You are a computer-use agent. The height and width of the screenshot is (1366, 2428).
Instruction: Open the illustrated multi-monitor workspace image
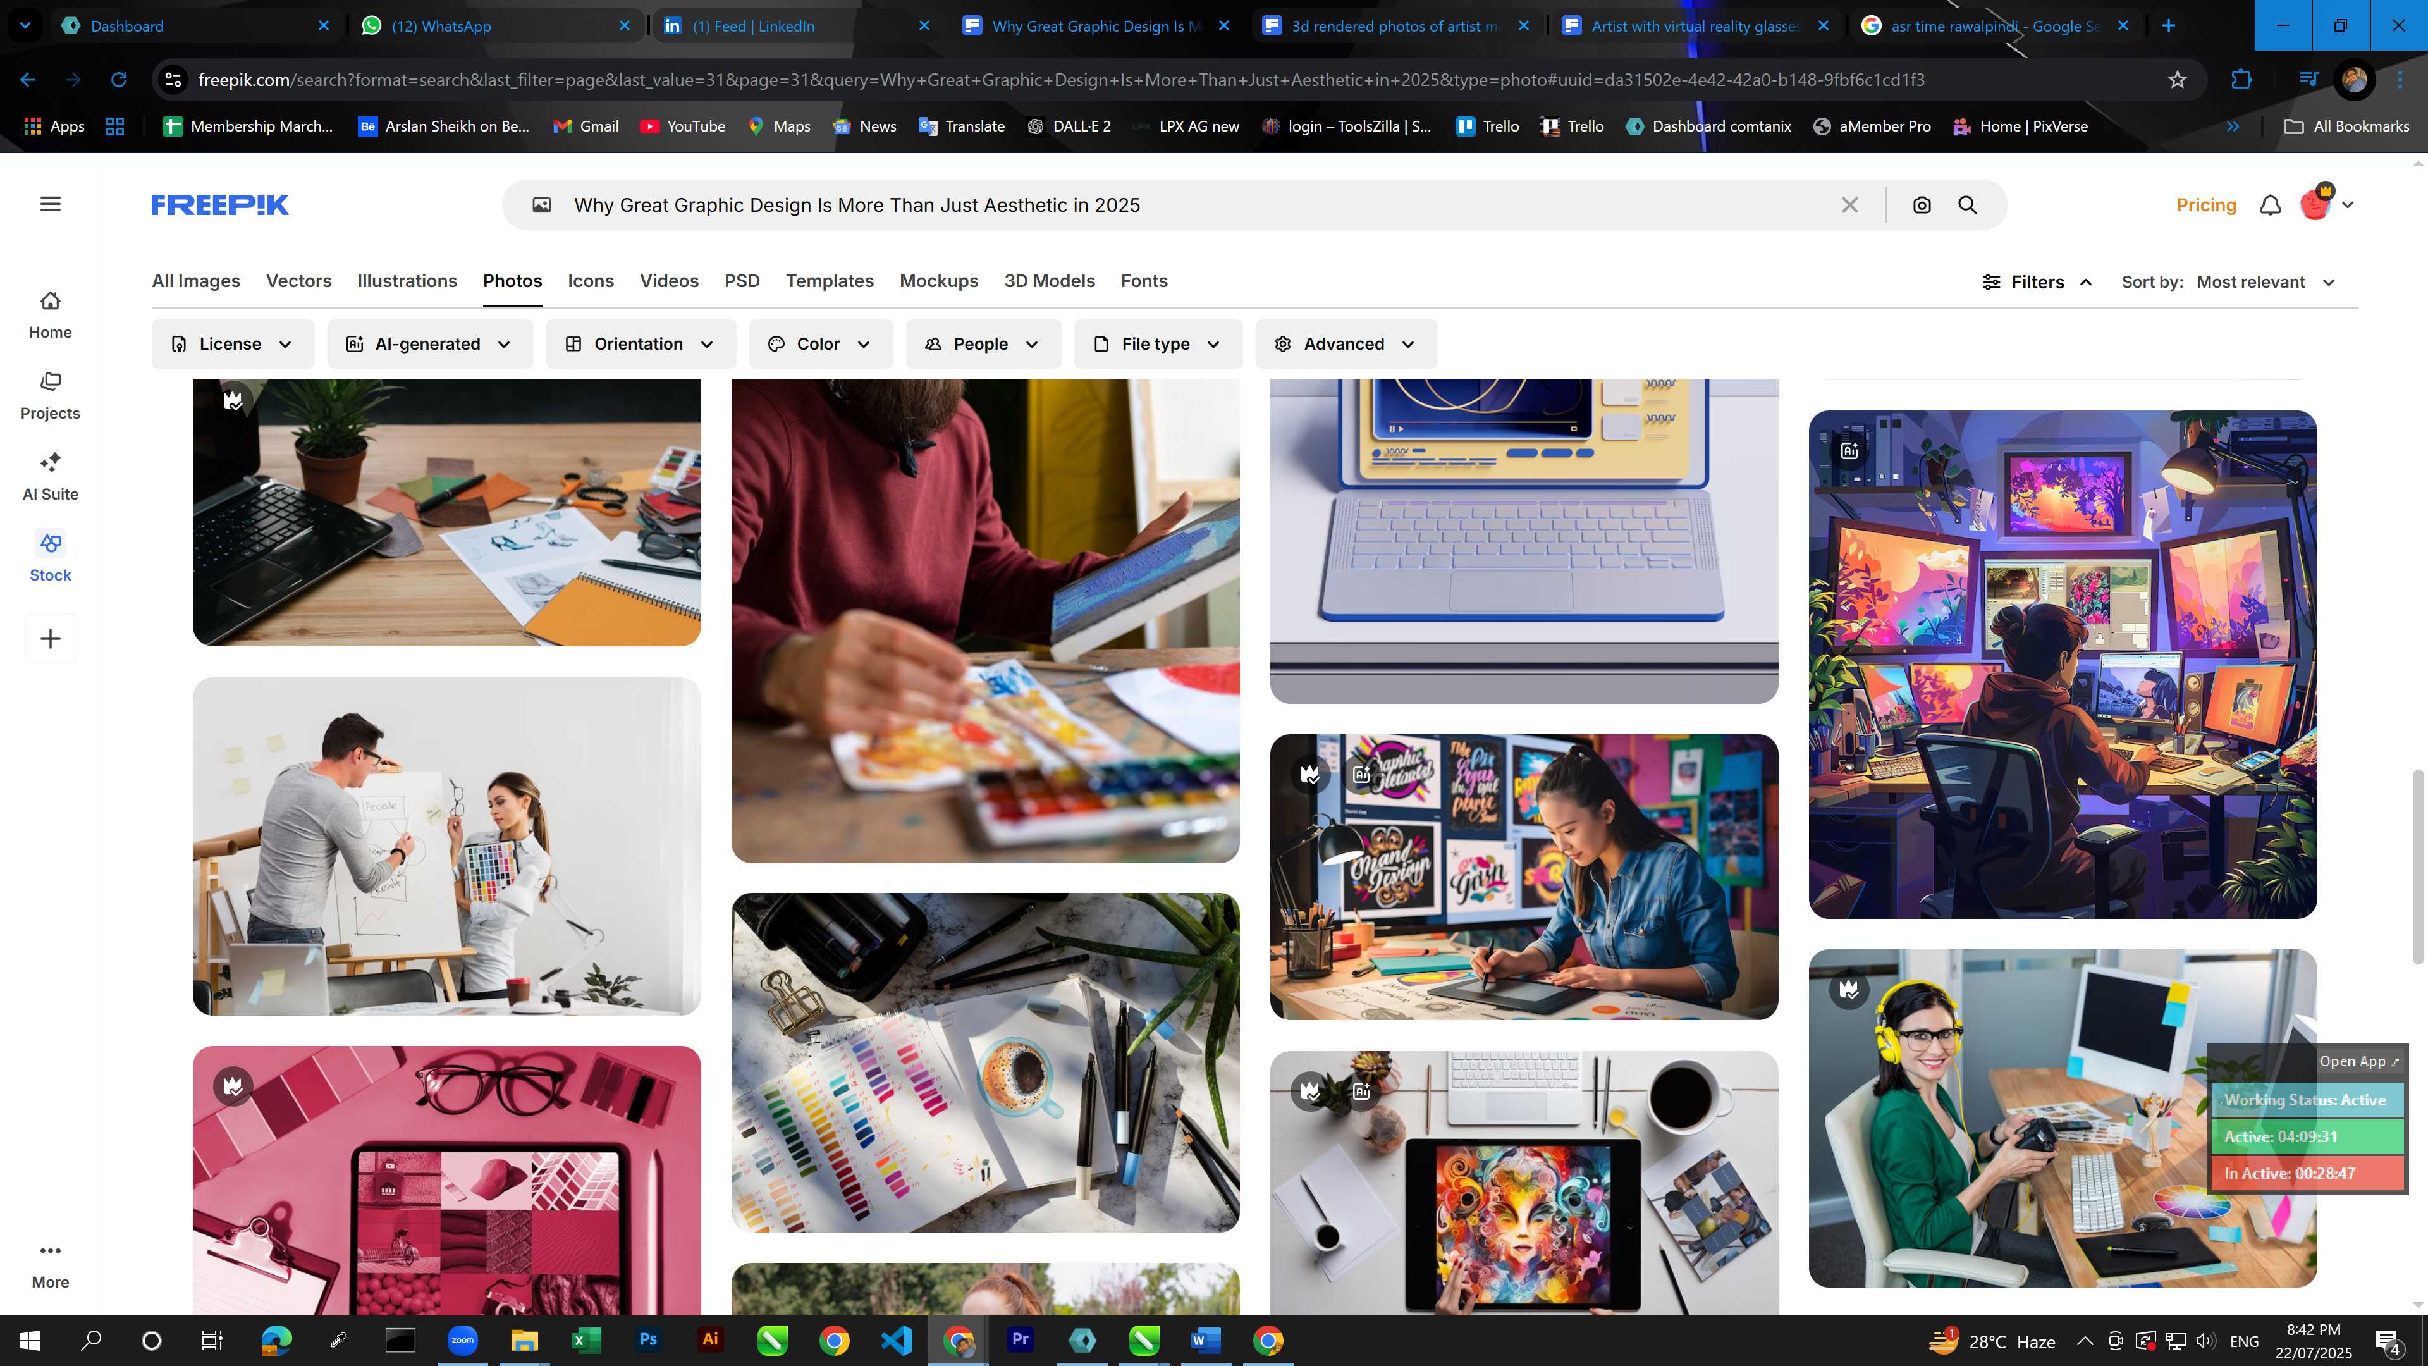[x=2063, y=665]
